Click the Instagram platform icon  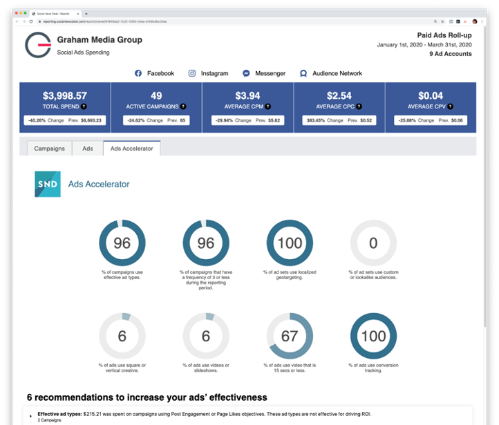tap(192, 73)
